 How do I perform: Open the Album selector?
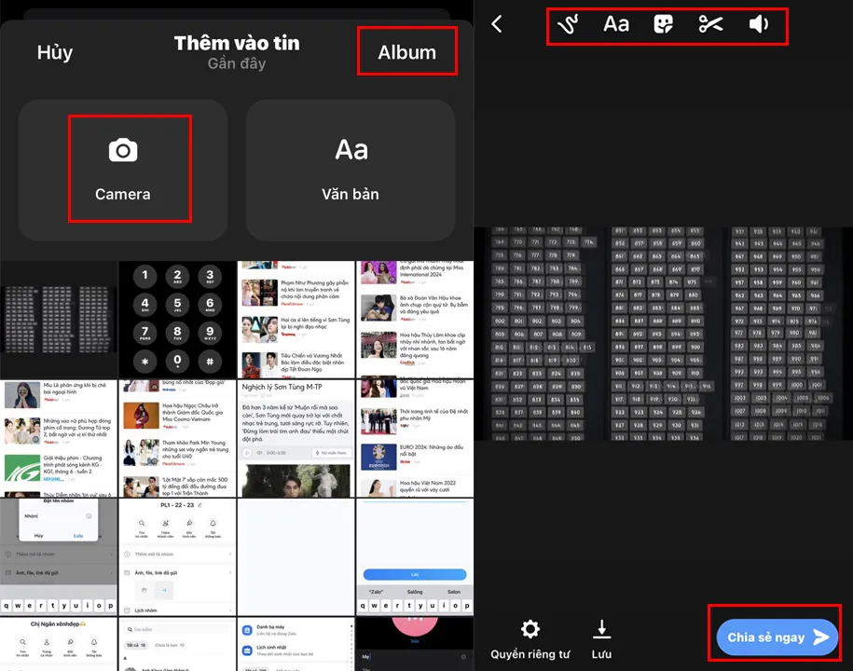click(406, 52)
